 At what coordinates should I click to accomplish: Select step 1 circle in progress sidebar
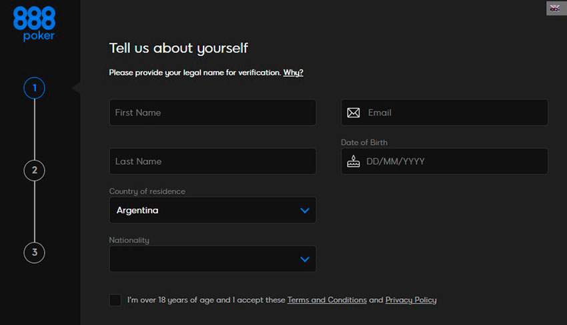34,88
